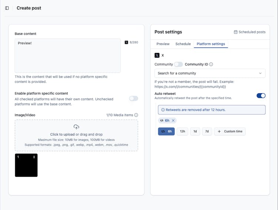Select the 12h retweet interval
The height and width of the screenshot is (210, 278).
[182, 131]
